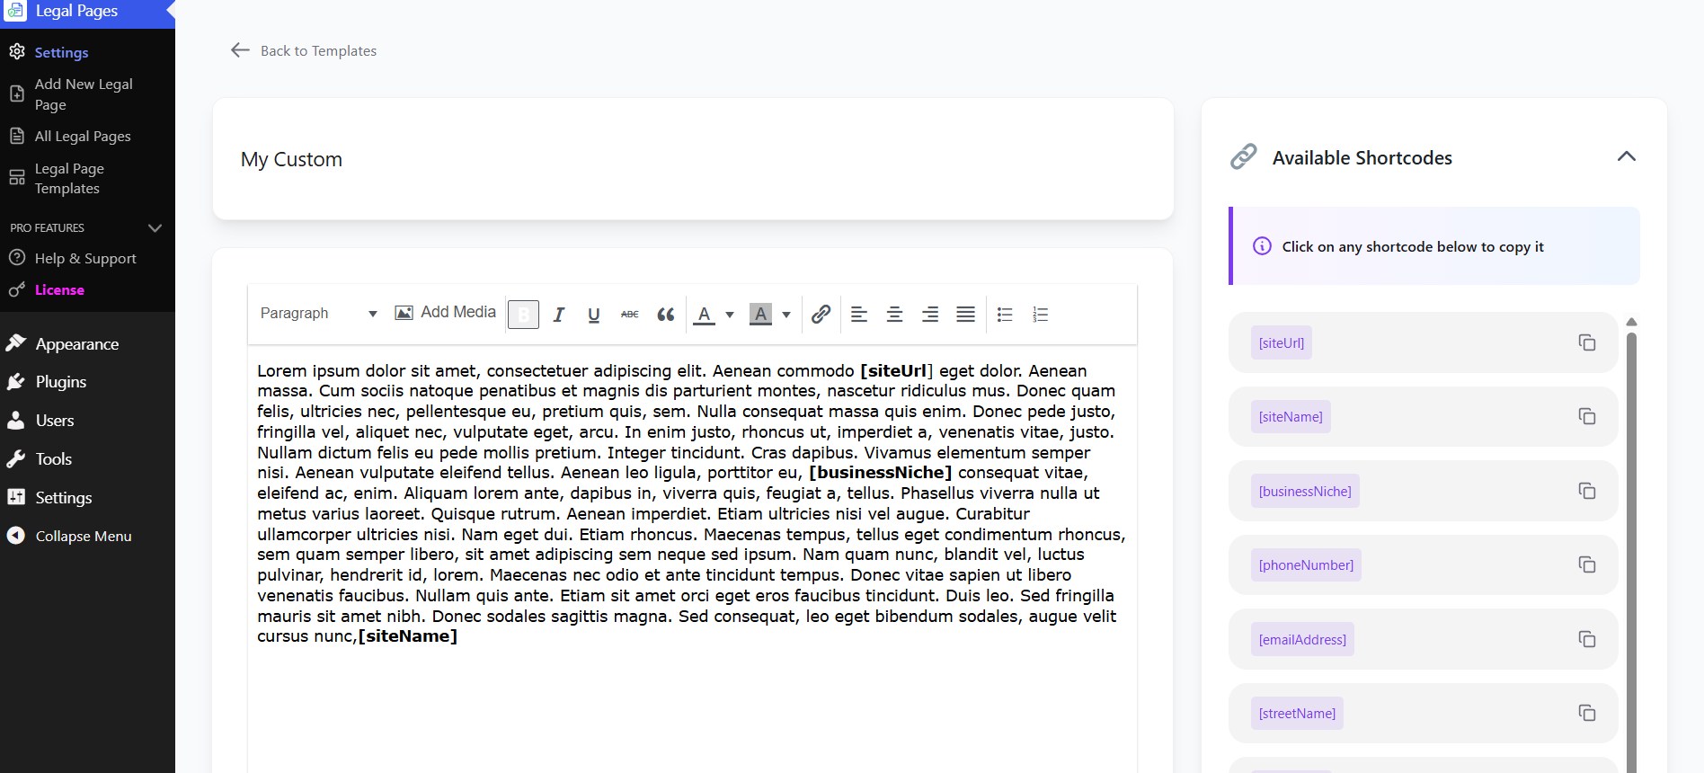
Task: Open WordPress Settings menu
Action: click(64, 497)
